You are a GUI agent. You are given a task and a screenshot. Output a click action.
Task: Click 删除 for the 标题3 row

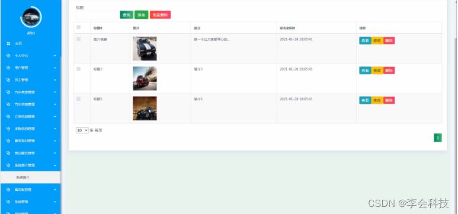point(389,71)
